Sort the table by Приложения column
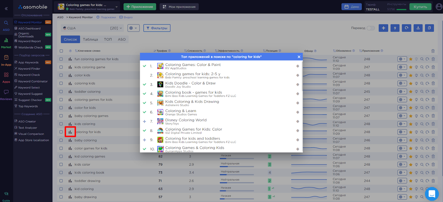 pos(369,51)
